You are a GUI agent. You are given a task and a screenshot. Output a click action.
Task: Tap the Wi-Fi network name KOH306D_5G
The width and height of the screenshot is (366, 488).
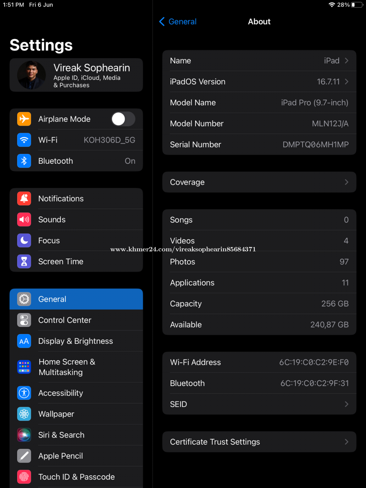click(x=109, y=140)
